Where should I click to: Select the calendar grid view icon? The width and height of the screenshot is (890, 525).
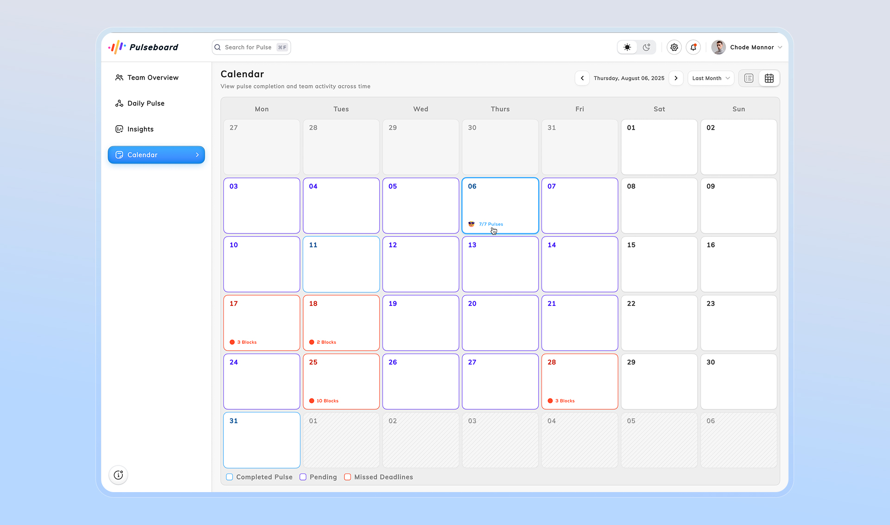(x=769, y=78)
